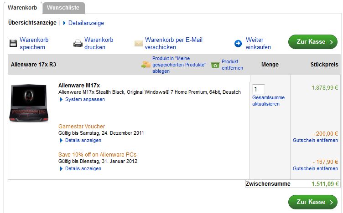
Task: Remove the Gamestar voucher via Gutschein entfernen
Action: [x=315, y=141]
